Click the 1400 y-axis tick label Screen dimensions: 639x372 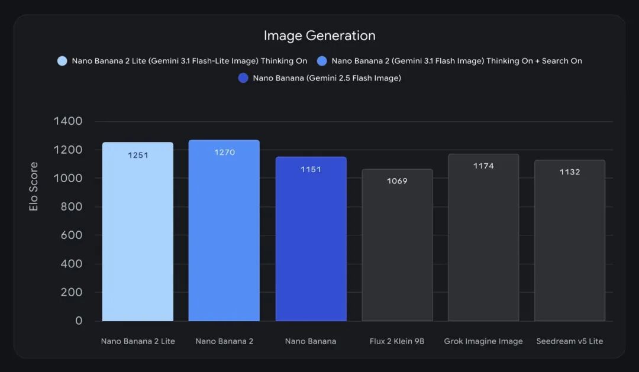68,121
